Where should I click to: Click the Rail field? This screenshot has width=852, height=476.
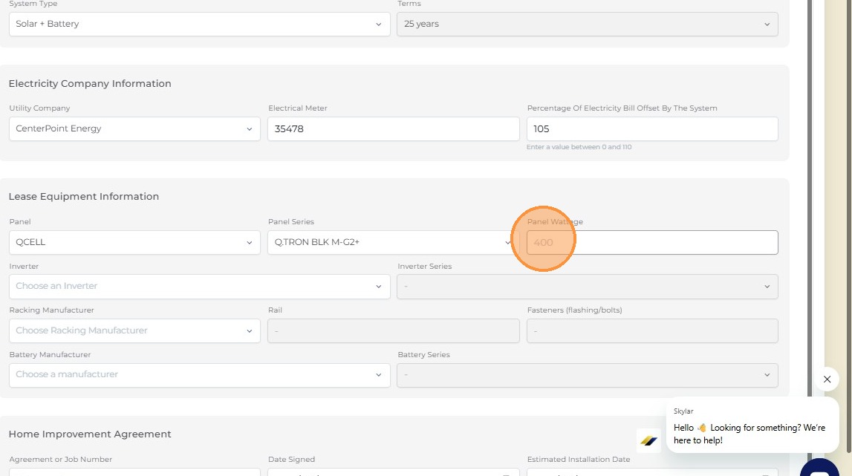(394, 330)
